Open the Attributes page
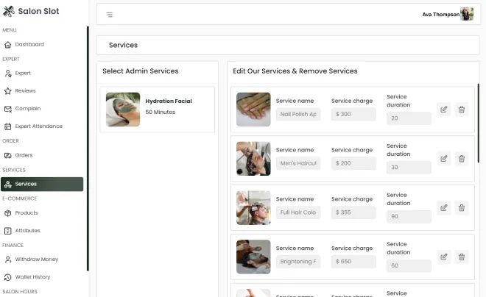The image size is (486, 297). [x=42, y=231]
